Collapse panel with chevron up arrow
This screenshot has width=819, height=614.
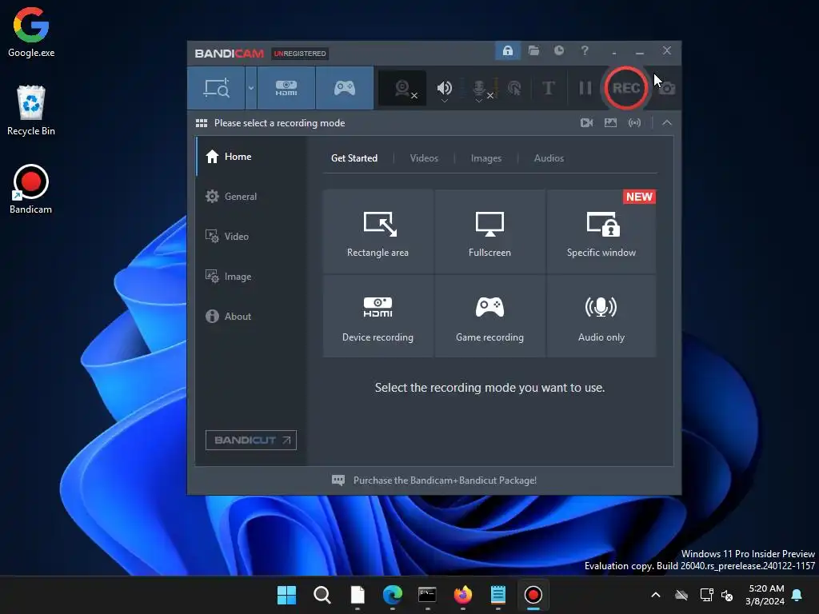[666, 122]
